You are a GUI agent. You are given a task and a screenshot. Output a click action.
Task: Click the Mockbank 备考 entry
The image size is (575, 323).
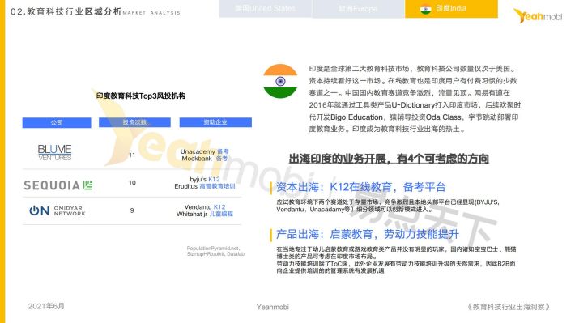[205, 159]
